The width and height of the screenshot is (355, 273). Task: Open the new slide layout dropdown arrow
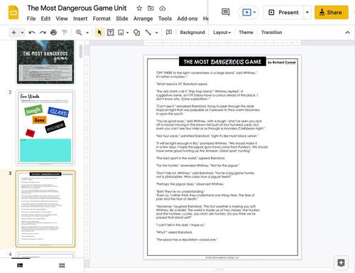click(x=22, y=33)
